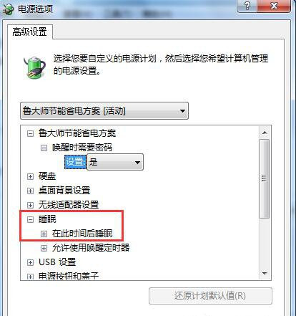Viewport: 296px width, 316px height.
Task: Click the Power Options title bar icon
Action: pos(8,9)
